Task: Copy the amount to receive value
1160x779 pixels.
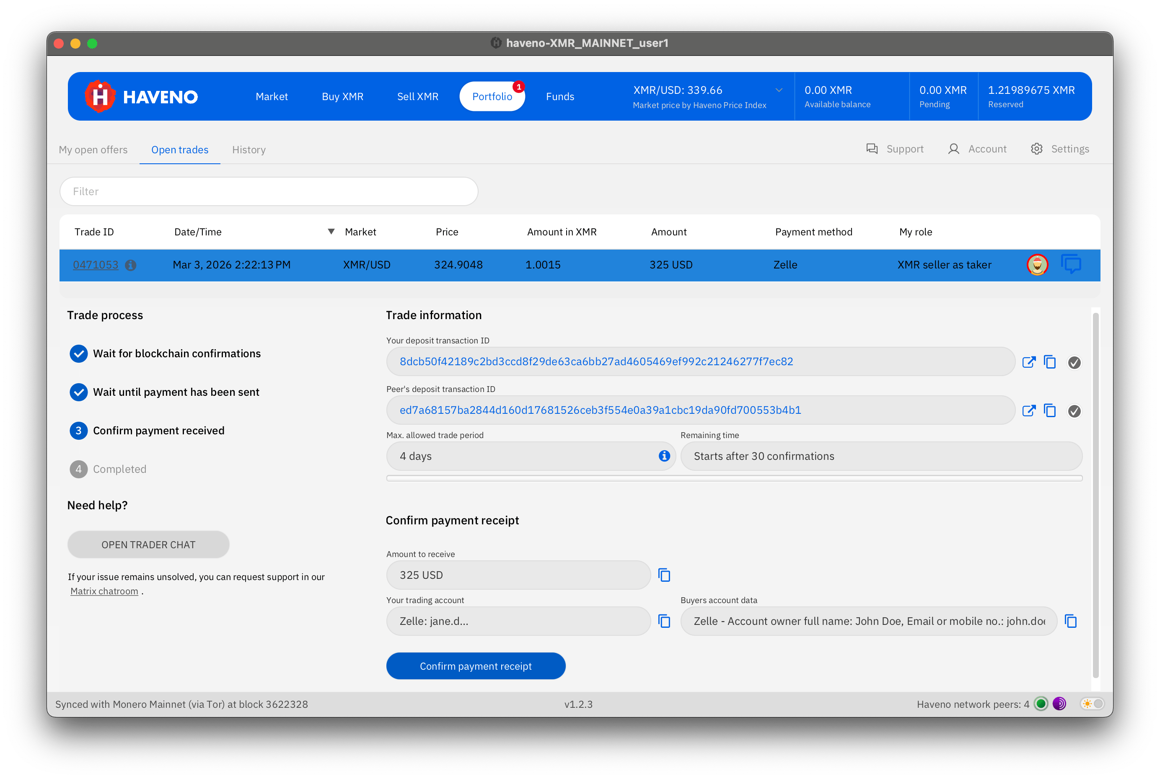Action: [x=664, y=575]
